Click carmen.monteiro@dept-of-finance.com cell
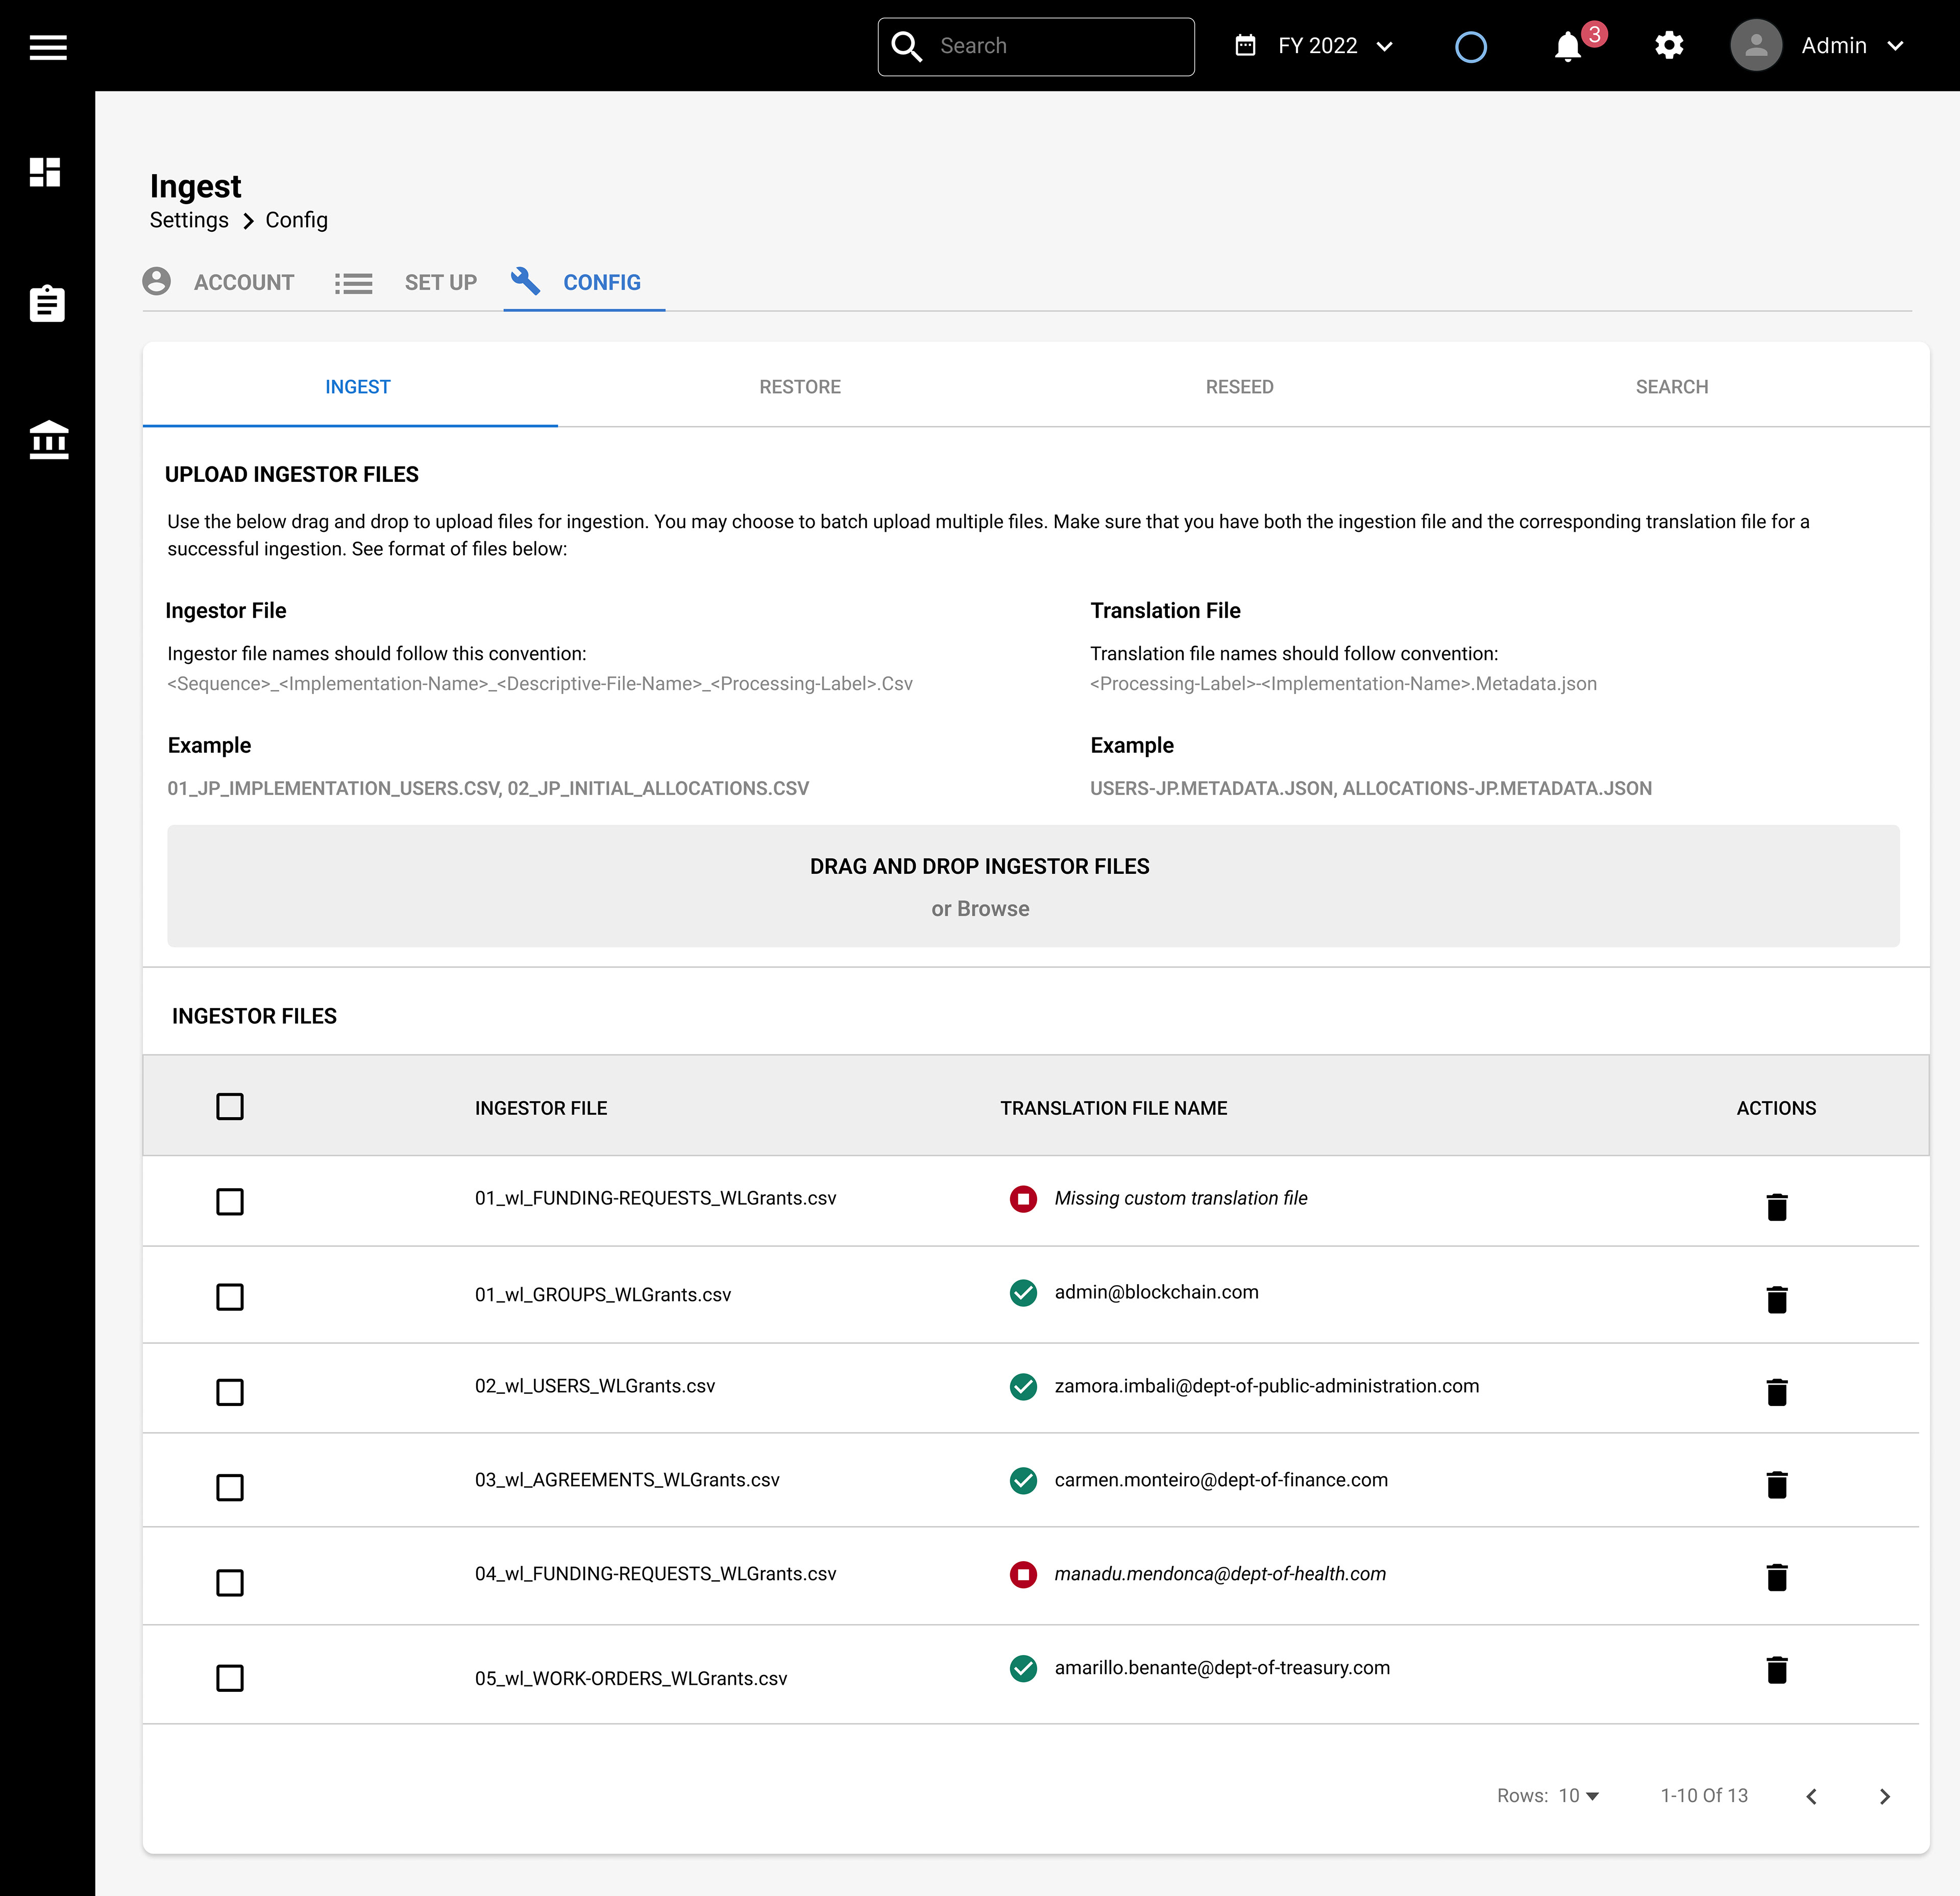The width and height of the screenshot is (1960, 1896). [x=1221, y=1480]
